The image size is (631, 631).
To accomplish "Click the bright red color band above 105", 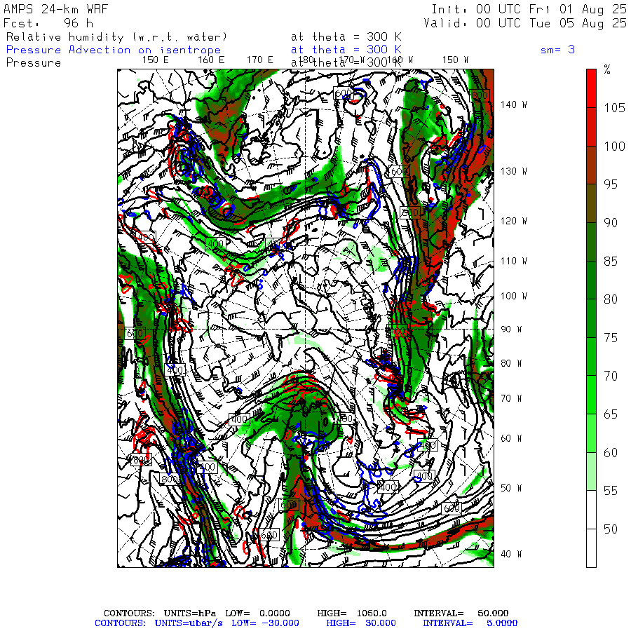I will pyautogui.click(x=591, y=88).
